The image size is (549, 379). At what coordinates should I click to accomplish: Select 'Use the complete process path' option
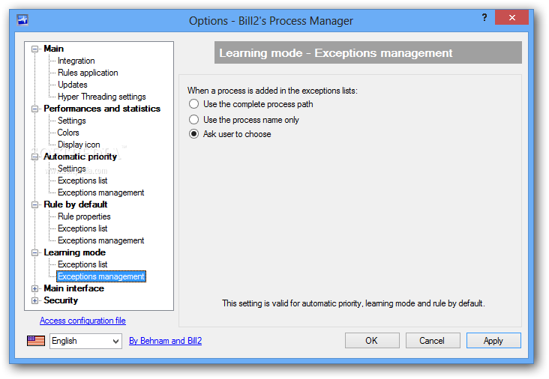(193, 104)
